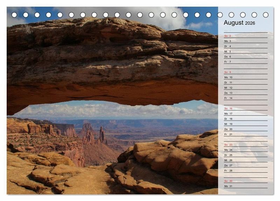Click the Fr 7 date row

point(228,62)
